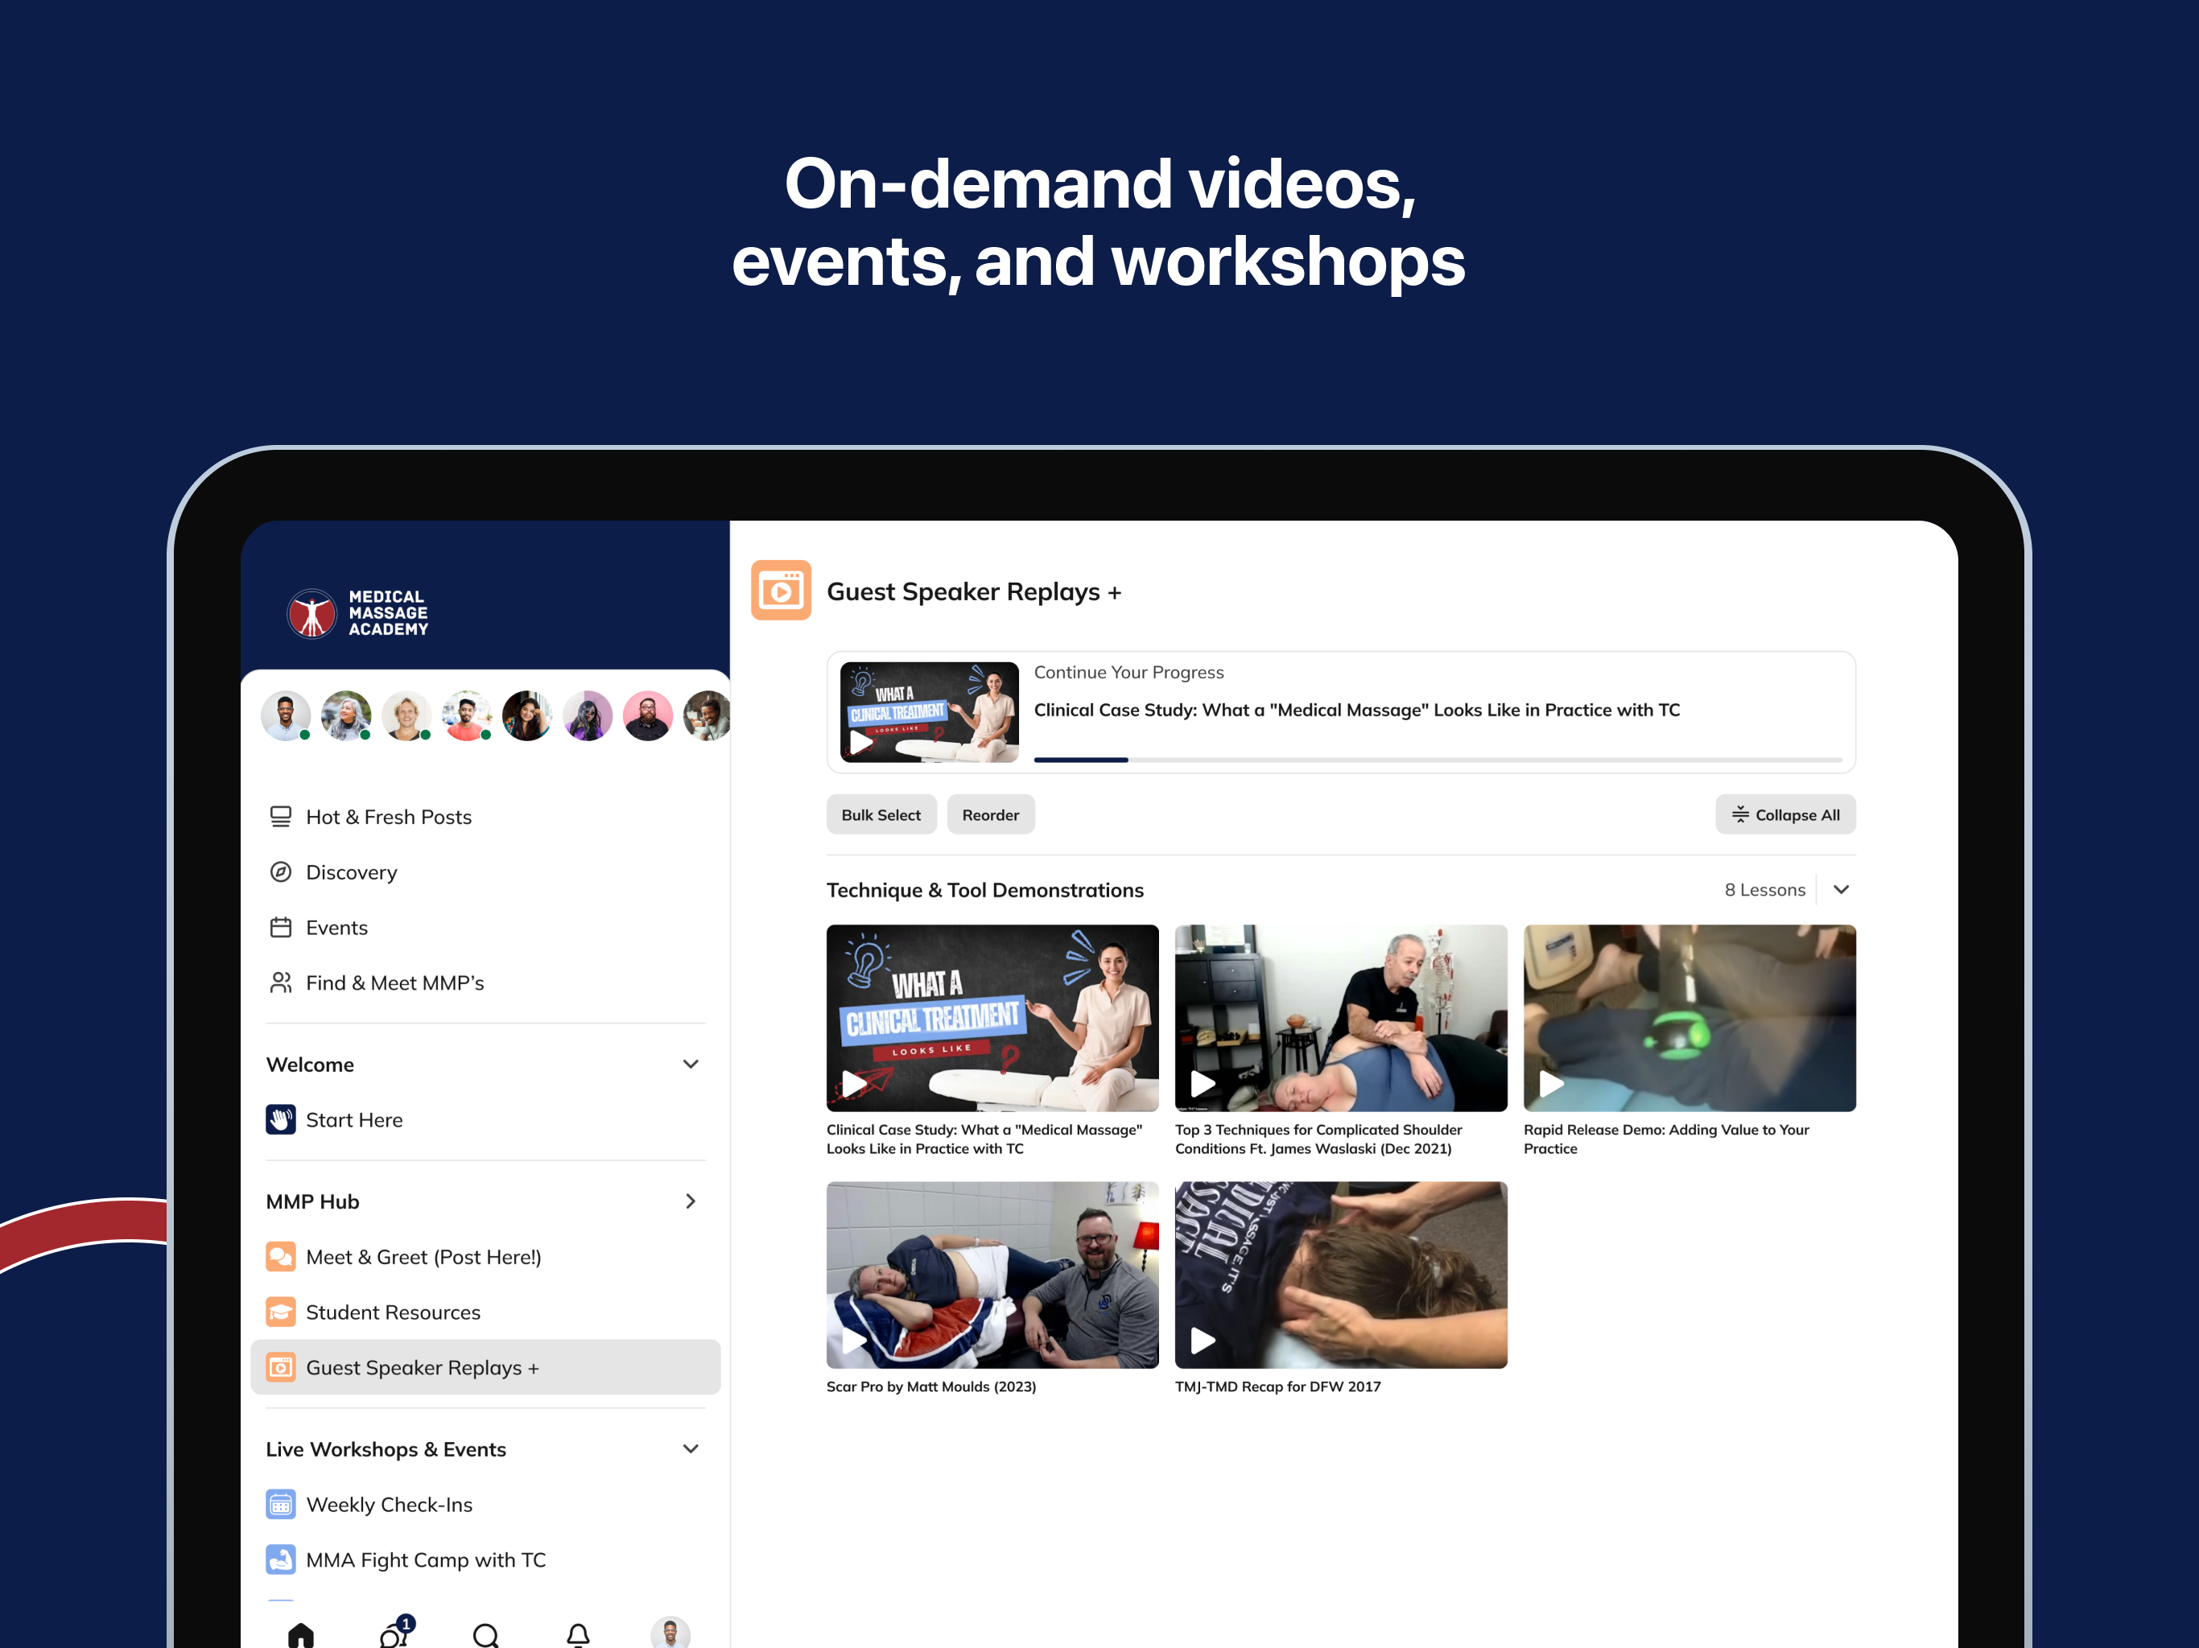Open Clinical Case Study lesson caption below grid
The image size is (2199, 1648).
[x=985, y=1139]
